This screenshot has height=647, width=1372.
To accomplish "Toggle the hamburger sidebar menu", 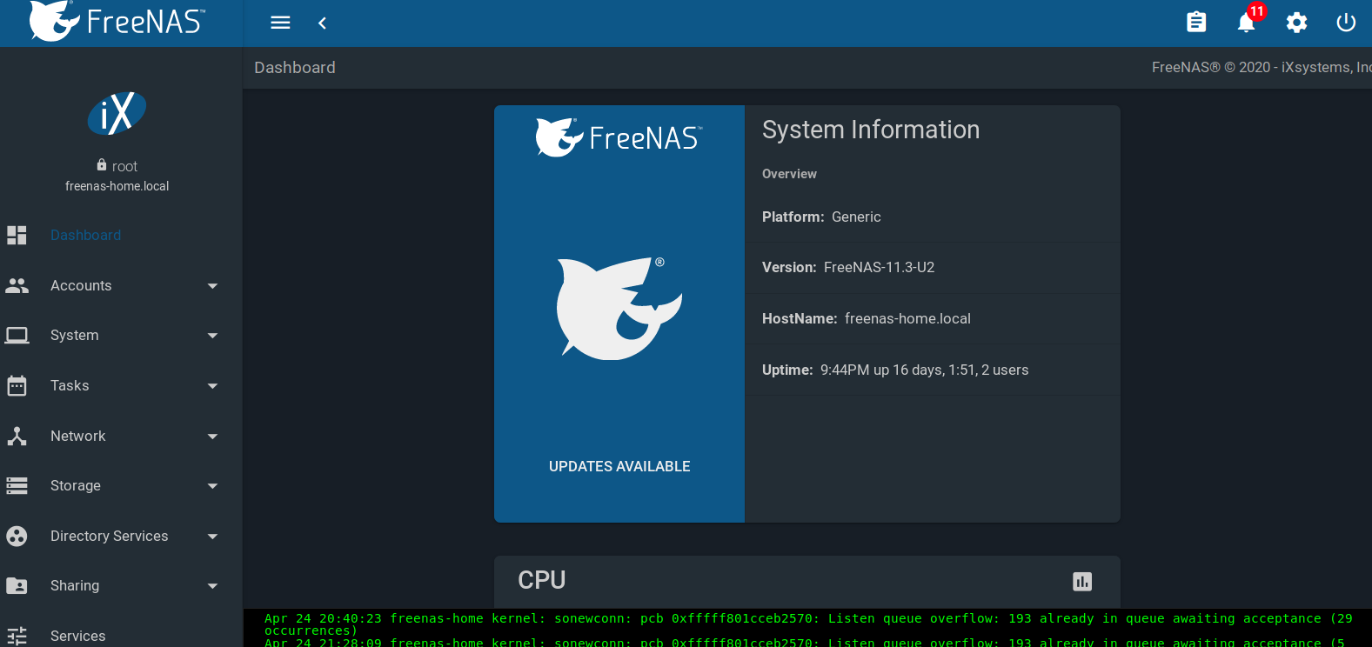I will [x=280, y=23].
